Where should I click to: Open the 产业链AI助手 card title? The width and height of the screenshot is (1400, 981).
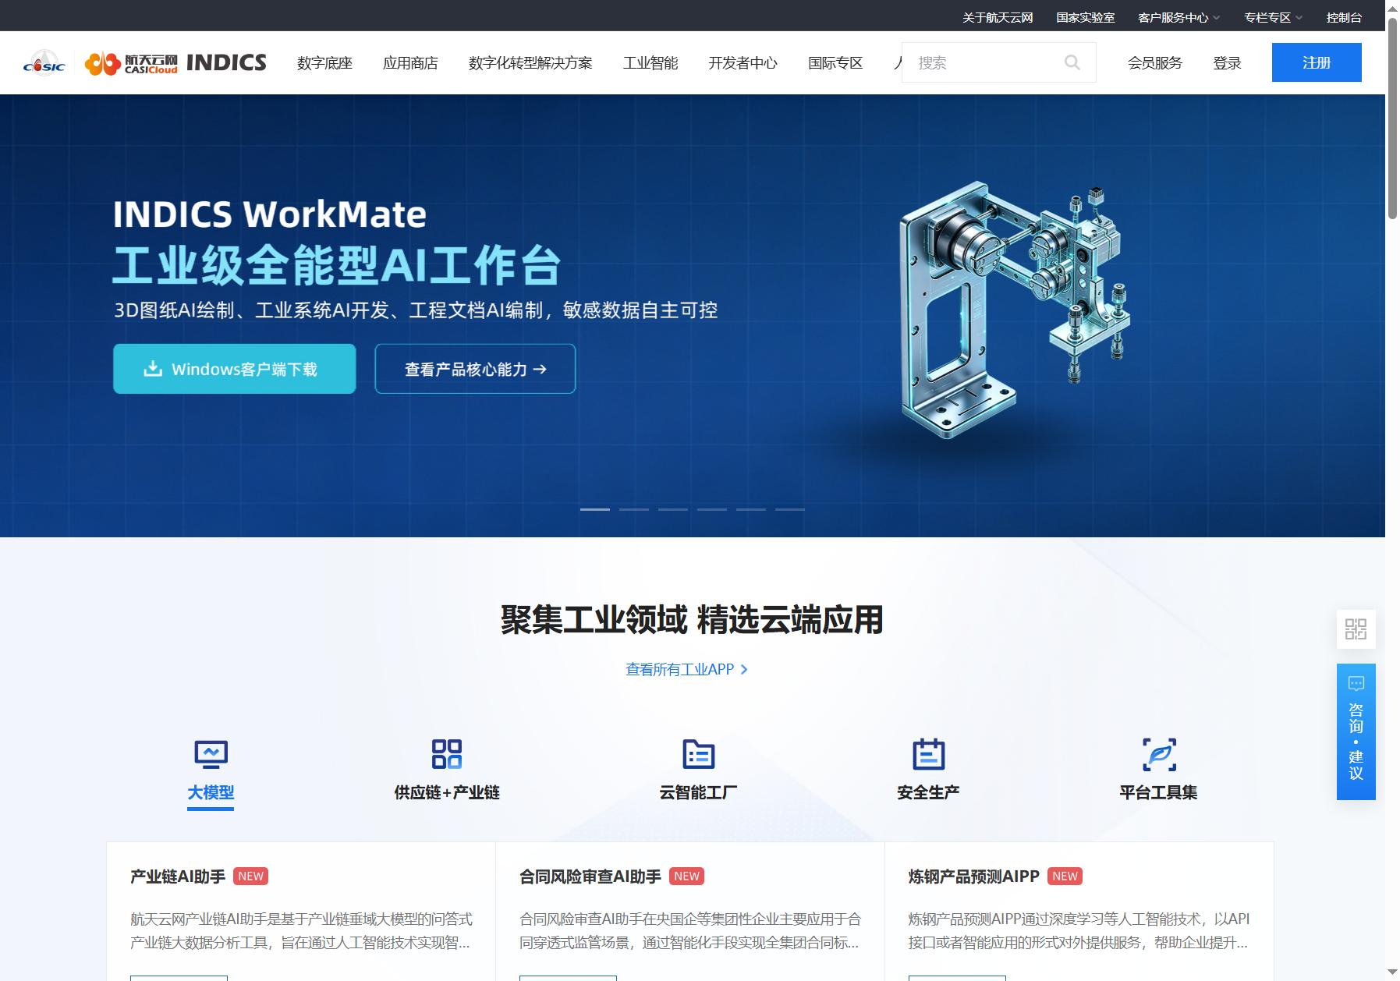point(178,877)
